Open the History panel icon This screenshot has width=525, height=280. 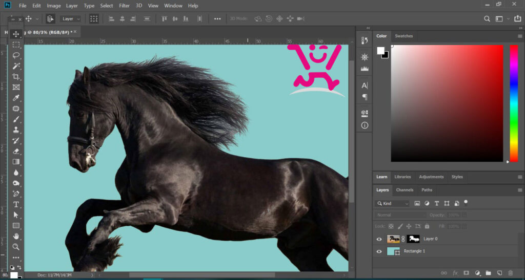tap(365, 41)
